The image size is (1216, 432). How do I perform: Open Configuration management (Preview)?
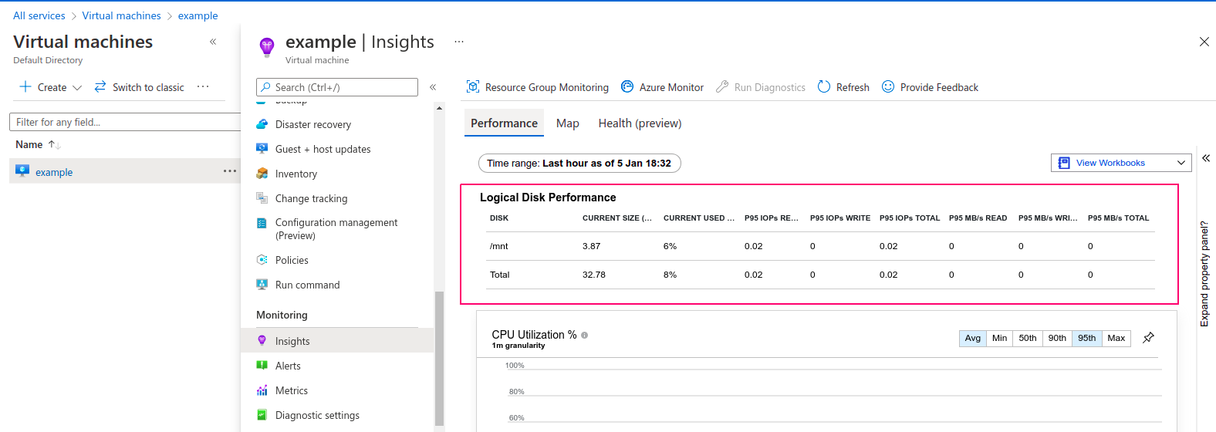[x=336, y=228]
